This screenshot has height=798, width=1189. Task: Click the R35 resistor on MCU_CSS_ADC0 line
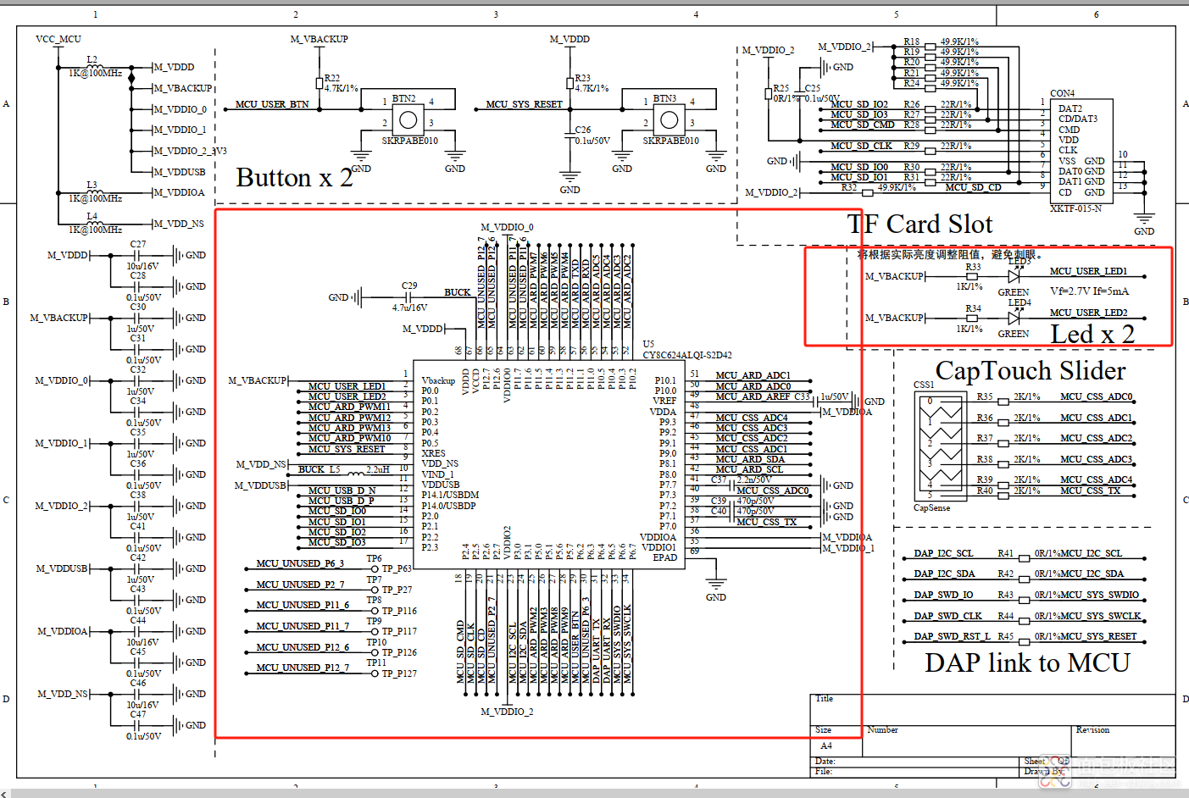click(1003, 402)
